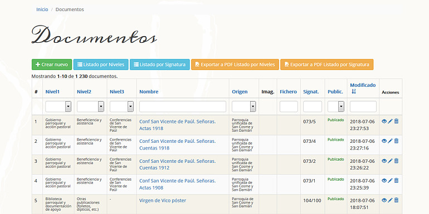Open the Origen filter dropdown
429x214 pixels.
pos(244,107)
